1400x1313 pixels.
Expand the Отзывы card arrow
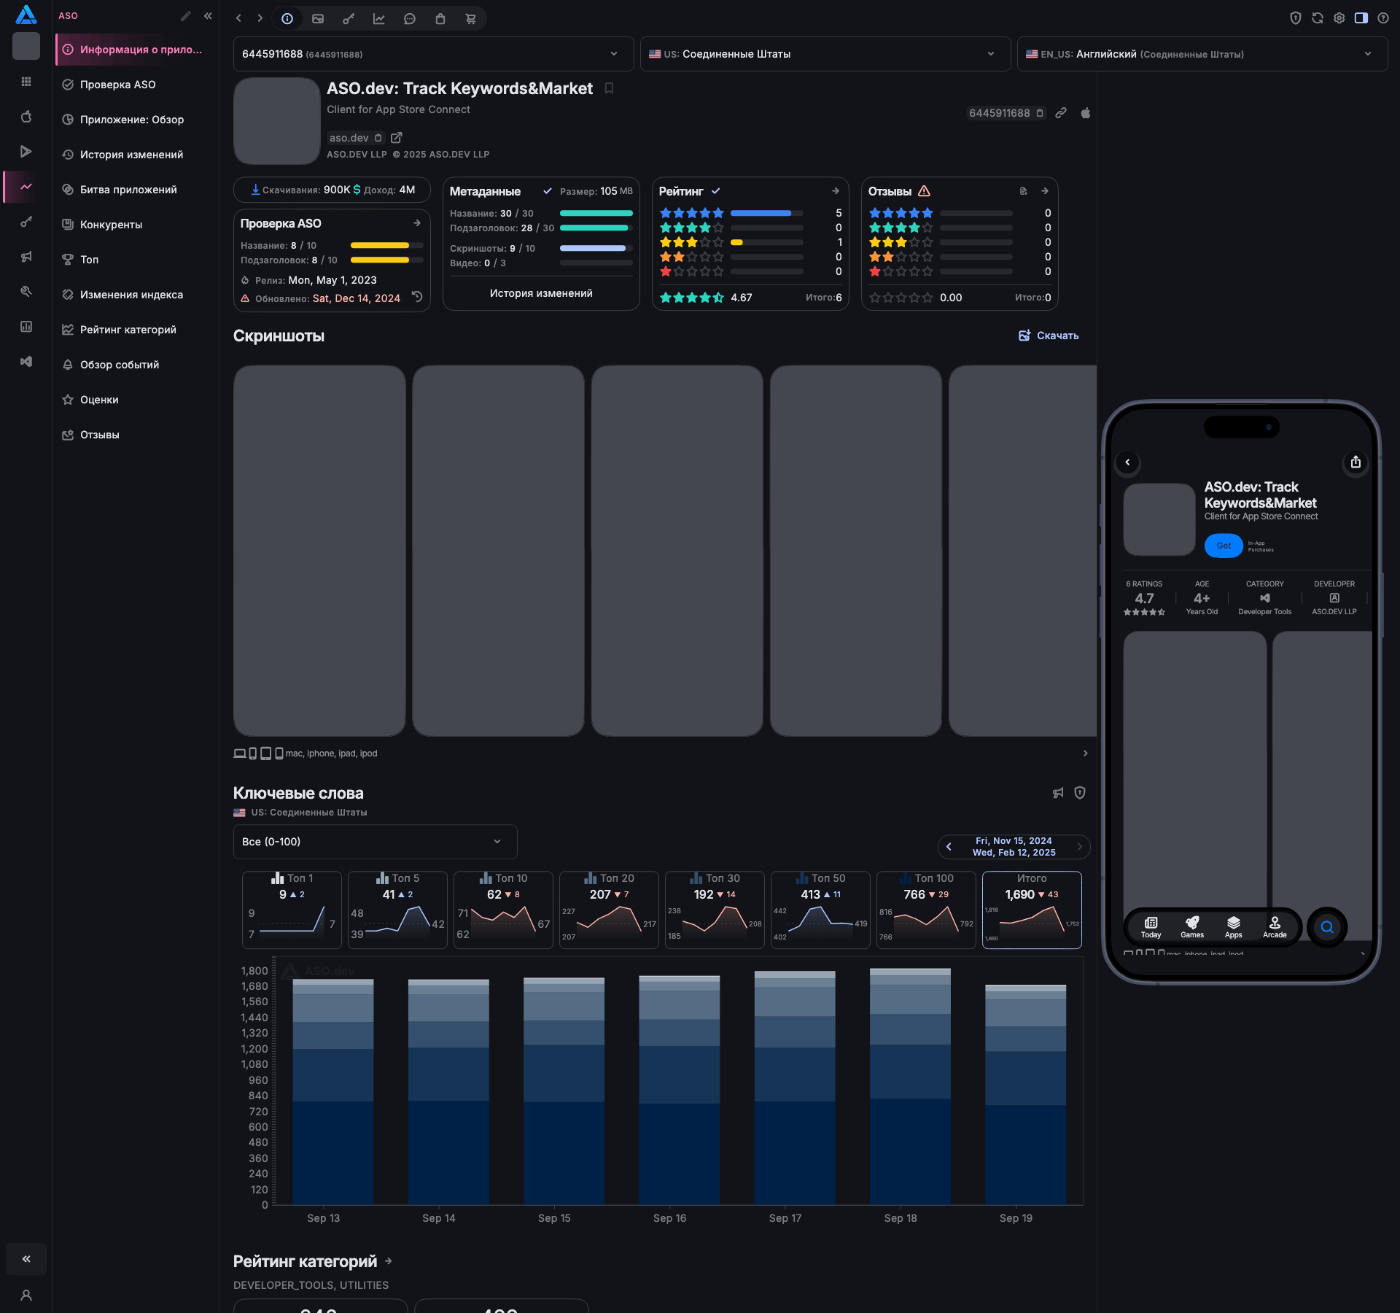[x=1045, y=191]
